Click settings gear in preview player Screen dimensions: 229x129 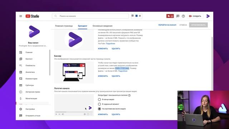click(x=85, y=114)
